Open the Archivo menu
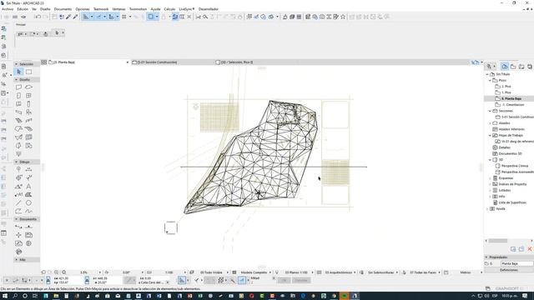534x300 pixels. [8, 9]
